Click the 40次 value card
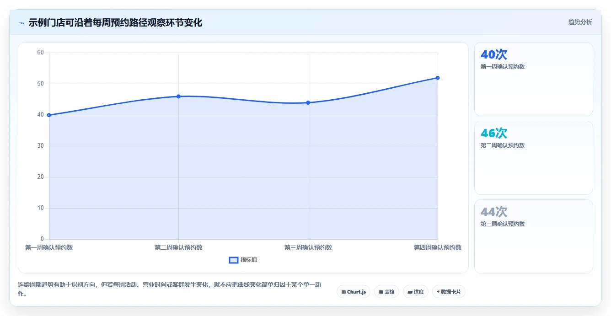The width and height of the screenshot is (611, 316). [x=534, y=79]
